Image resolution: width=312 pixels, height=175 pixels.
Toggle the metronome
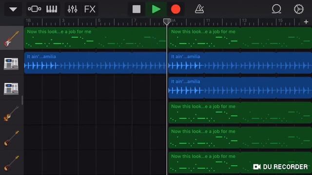pos(199,9)
